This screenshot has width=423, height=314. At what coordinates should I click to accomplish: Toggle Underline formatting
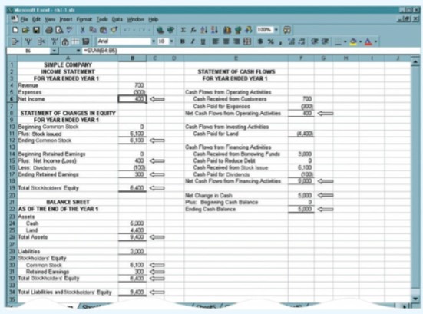[x=203, y=41]
